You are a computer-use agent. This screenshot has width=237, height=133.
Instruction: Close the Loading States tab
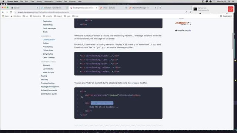point(96,8)
